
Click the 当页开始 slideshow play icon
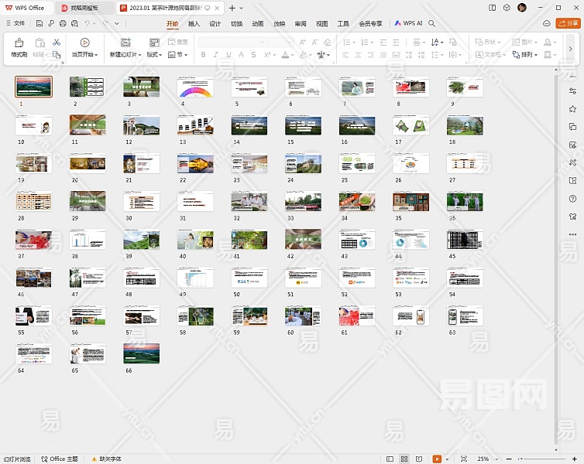point(84,43)
